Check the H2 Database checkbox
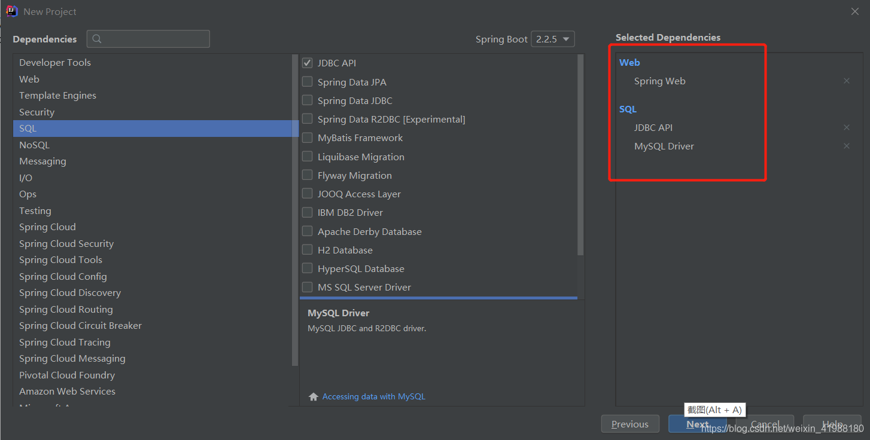870x440 pixels. tap(308, 250)
